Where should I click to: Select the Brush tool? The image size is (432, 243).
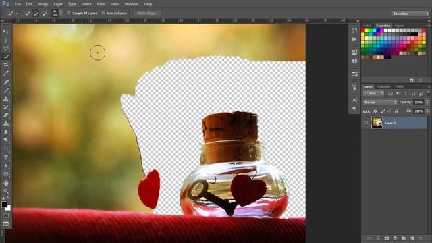pyautogui.click(x=6, y=90)
